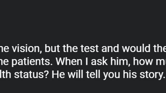This screenshot has height=93, width=166.
Task: Click the word "story." ending the text
Action: 153,75
